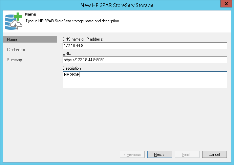Place cursor in the Description text box
The height and width of the screenshot is (165, 234).
pyautogui.click(x=145, y=80)
